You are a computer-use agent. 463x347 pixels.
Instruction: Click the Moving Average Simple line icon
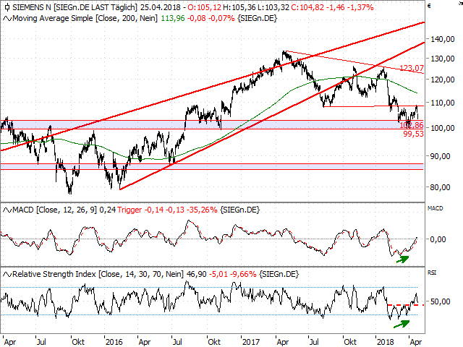point(7,19)
